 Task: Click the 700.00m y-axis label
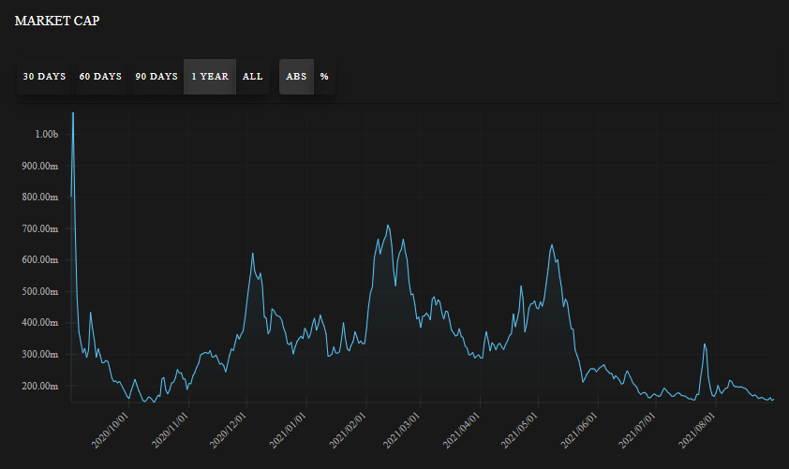tap(39, 228)
